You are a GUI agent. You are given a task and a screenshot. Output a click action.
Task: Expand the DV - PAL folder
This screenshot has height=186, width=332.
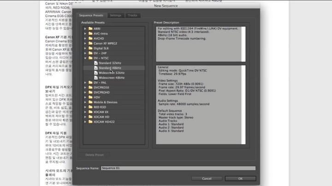(x=85, y=82)
